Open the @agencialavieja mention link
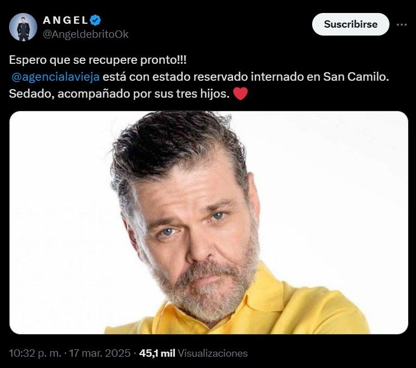The height and width of the screenshot is (368, 416). click(x=56, y=77)
